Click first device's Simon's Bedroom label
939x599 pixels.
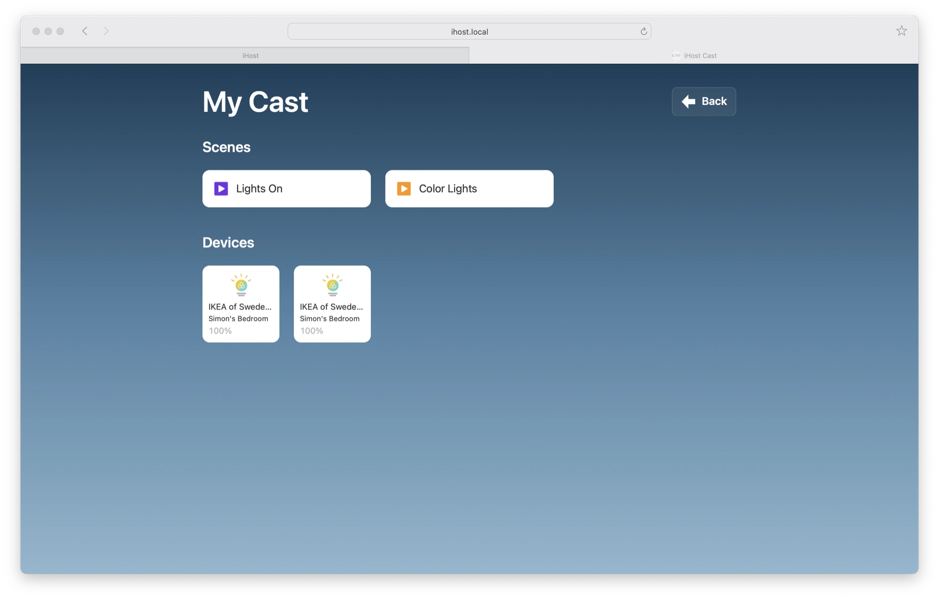239,318
